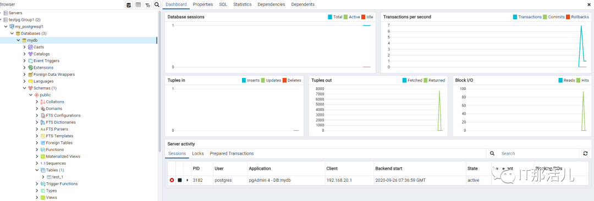Open the Query Tool icon in Browser toolbar
Screen dimensions: 594x201
(x=129, y=4)
